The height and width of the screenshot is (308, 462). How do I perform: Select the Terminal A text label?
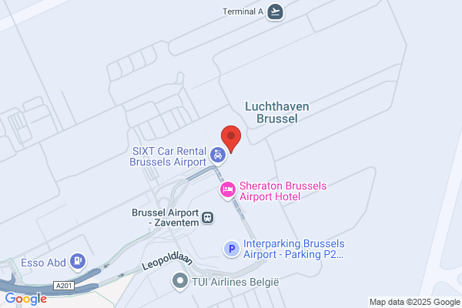(x=243, y=12)
